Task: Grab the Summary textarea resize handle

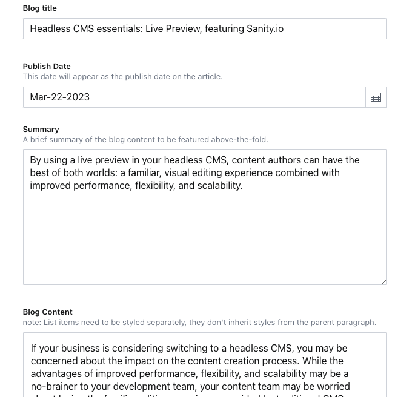Action: (x=382, y=281)
